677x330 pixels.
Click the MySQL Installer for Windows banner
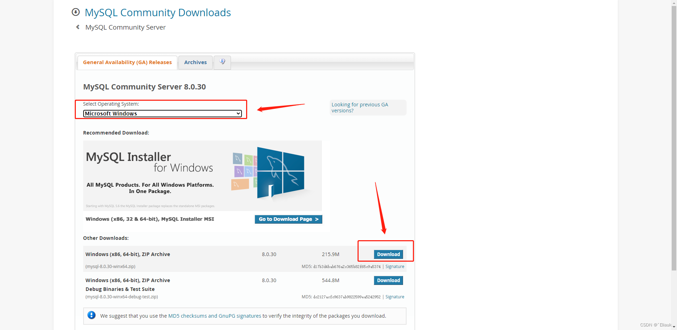click(x=202, y=175)
